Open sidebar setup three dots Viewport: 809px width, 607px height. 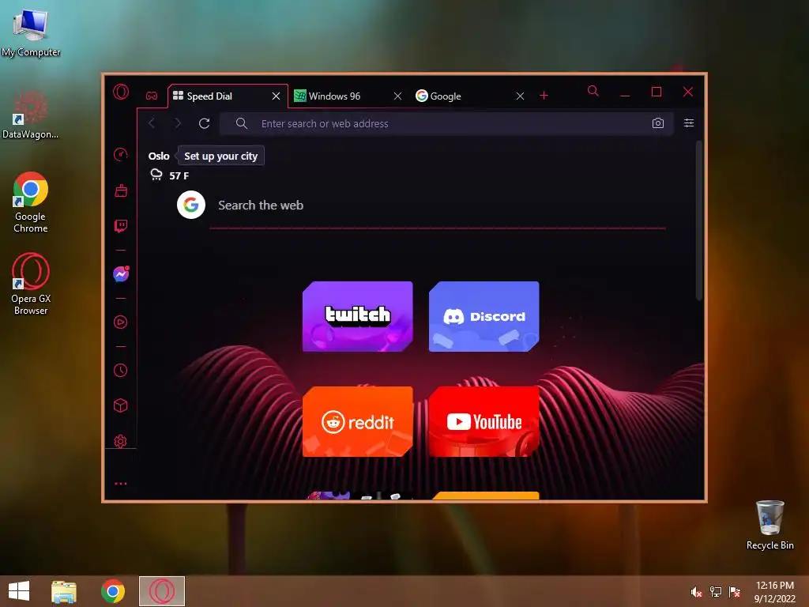[x=121, y=484]
